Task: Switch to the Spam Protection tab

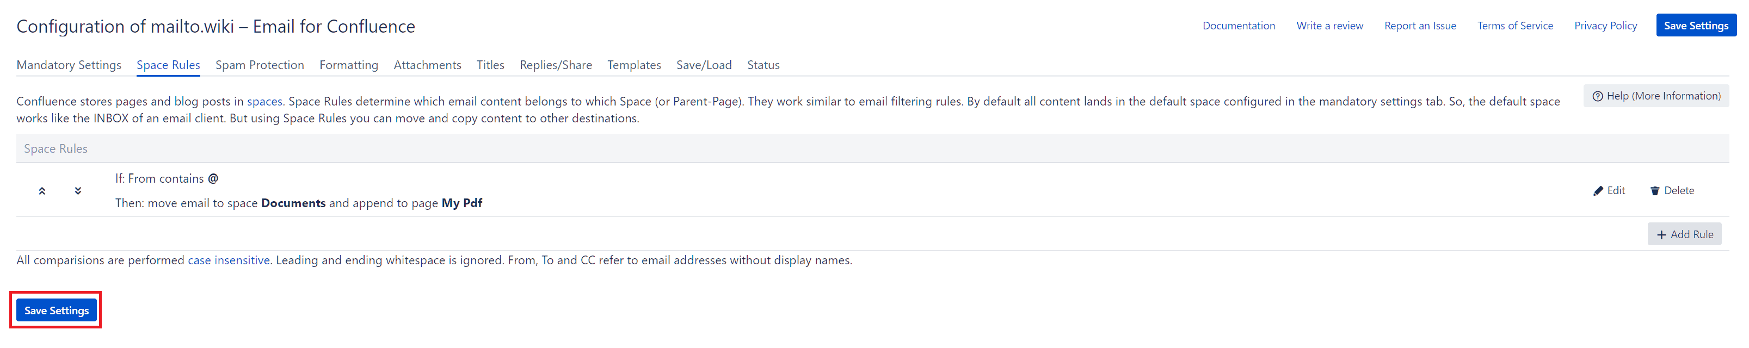Action: coord(260,65)
